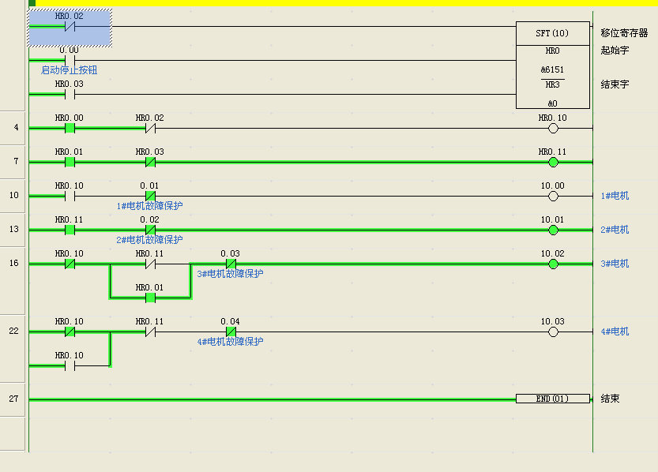The image size is (658, 472).
Task: Click the END(01) instruction block
Action: tap(552, 399)
